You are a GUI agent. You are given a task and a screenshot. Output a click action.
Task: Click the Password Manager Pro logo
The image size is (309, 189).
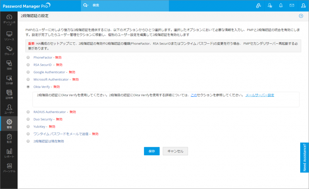pos(27,6)
